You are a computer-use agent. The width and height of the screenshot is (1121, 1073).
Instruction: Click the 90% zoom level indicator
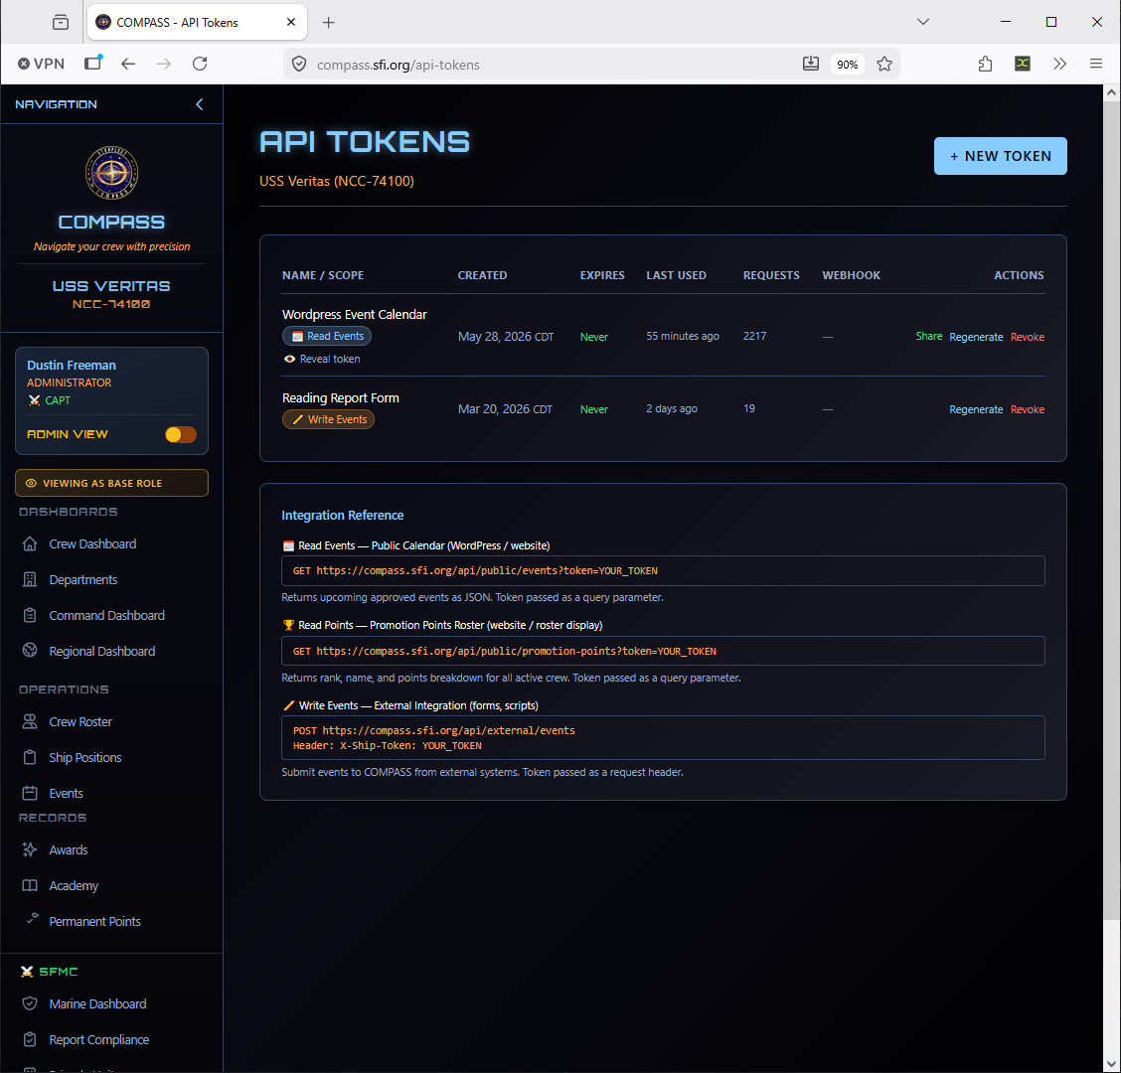pyautogui.click(x=847, y=65)
